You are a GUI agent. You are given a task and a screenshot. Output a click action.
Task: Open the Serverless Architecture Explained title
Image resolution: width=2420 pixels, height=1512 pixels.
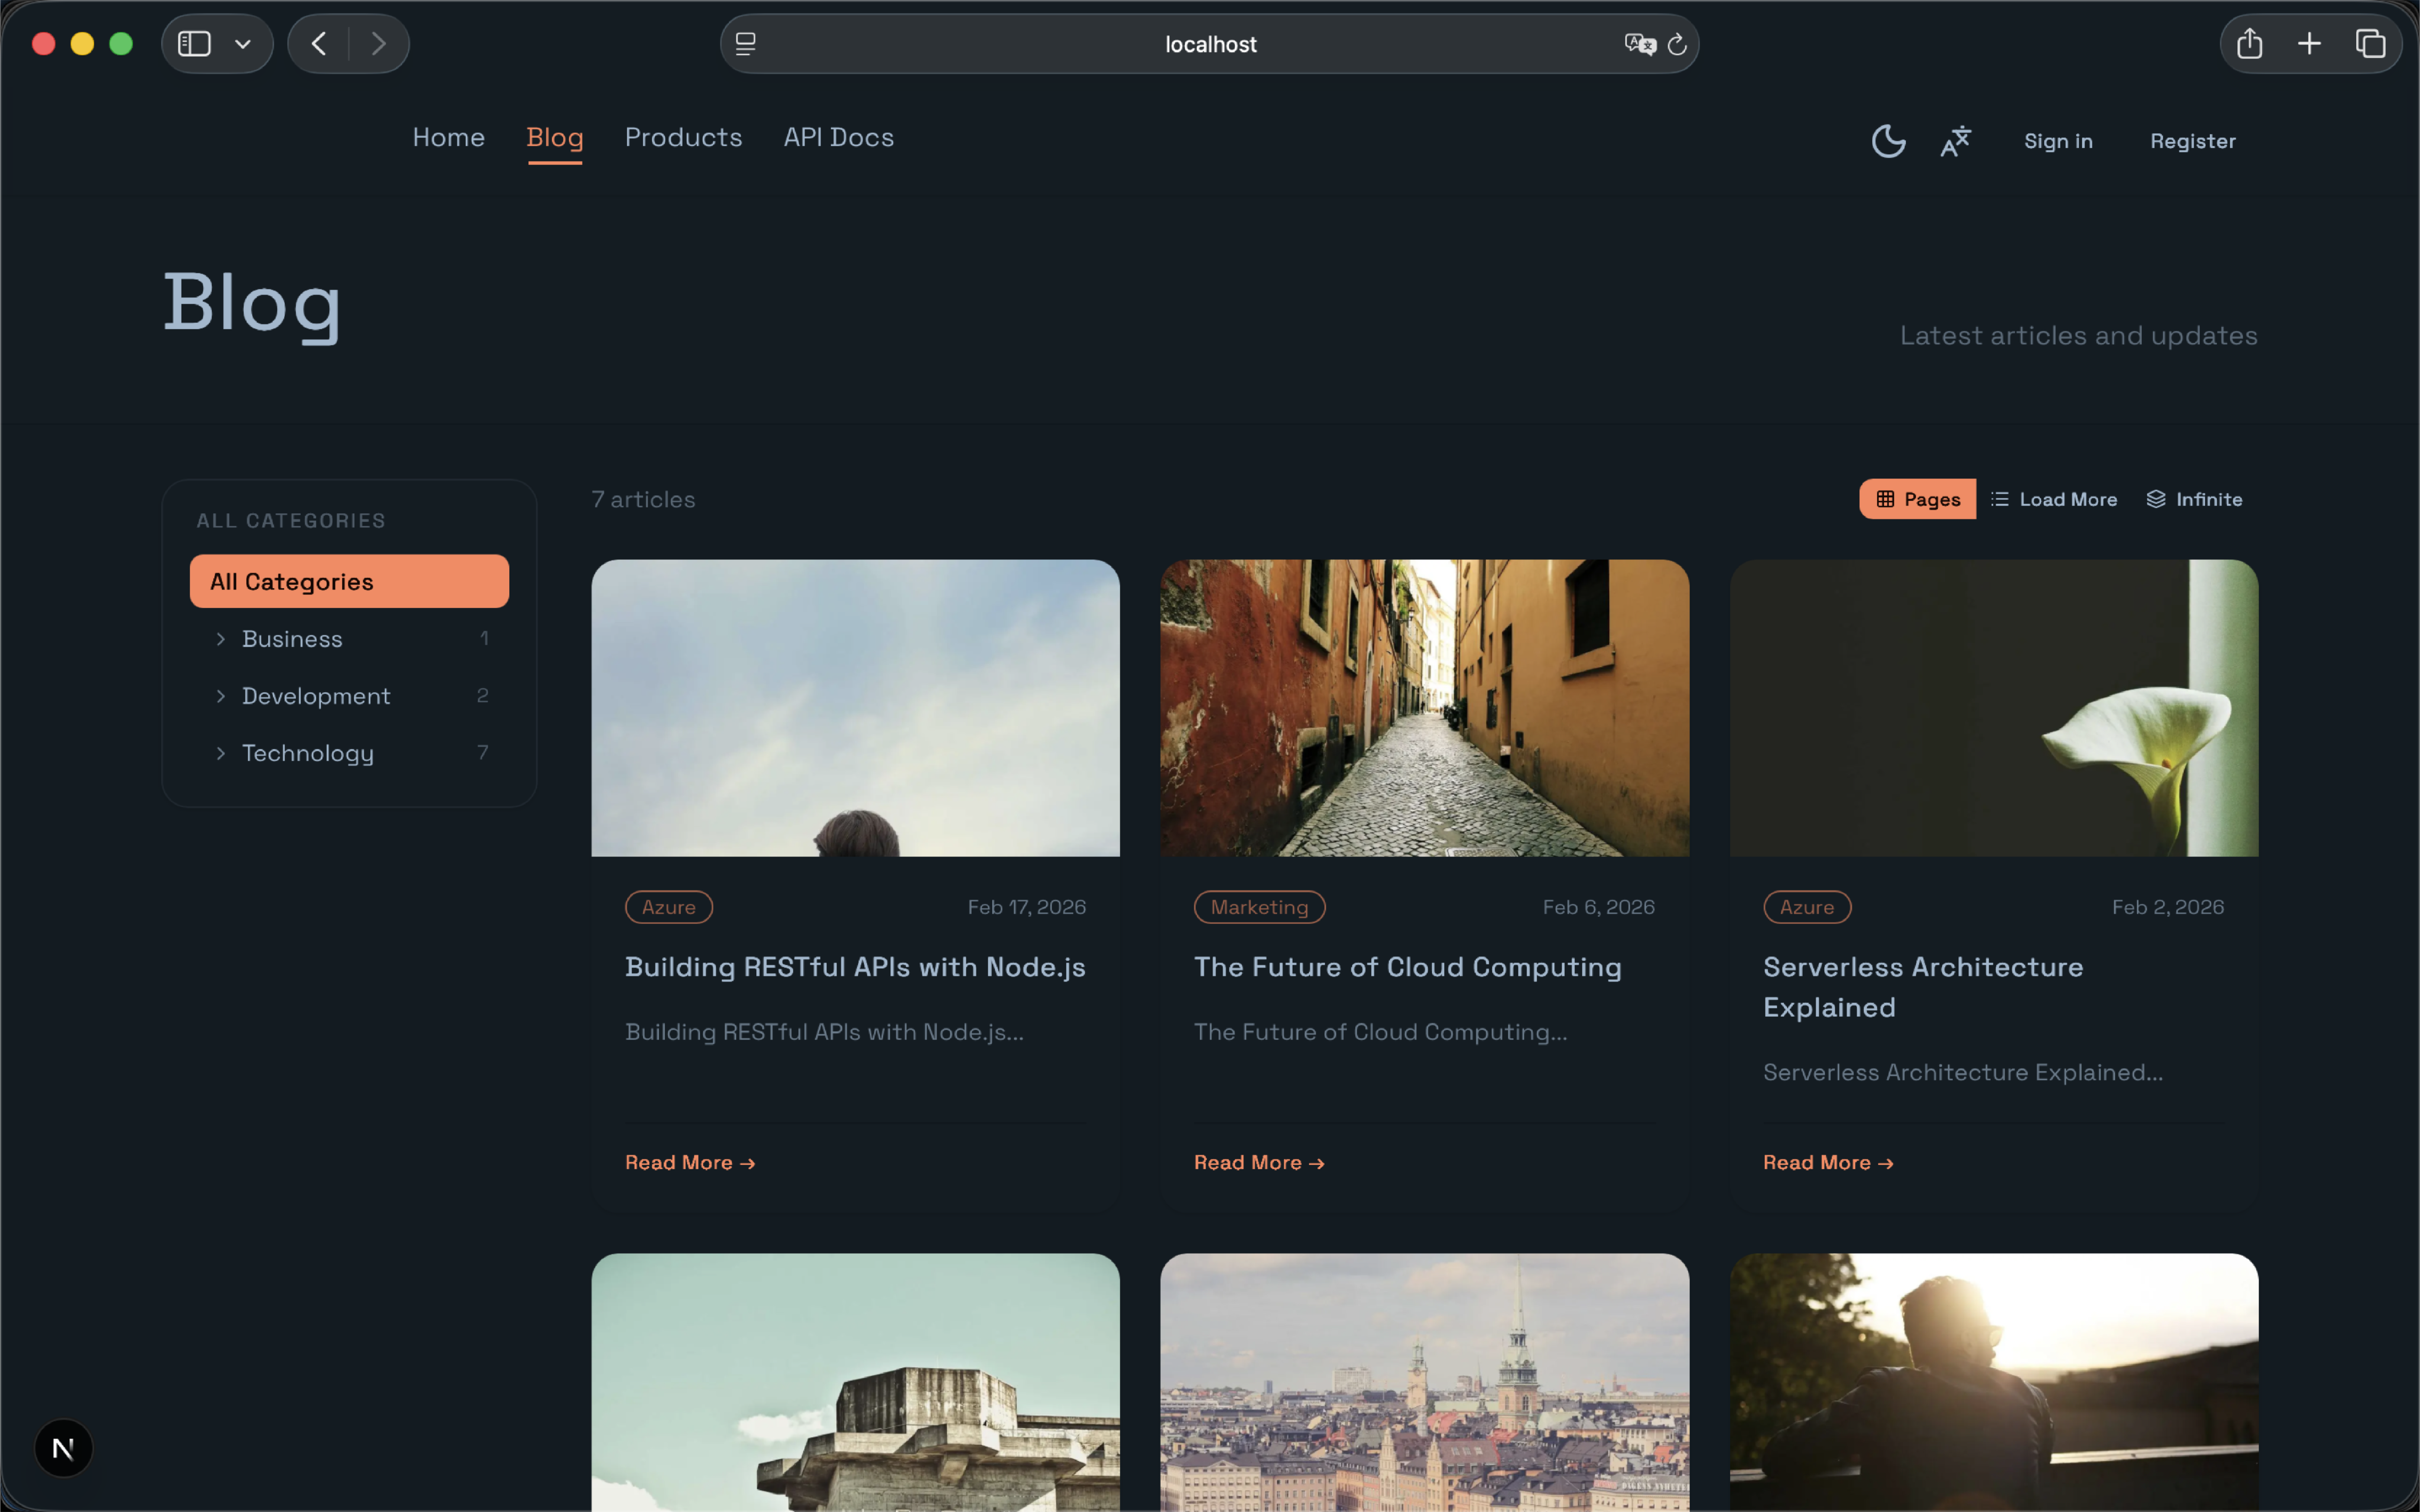coord(1923,987)
